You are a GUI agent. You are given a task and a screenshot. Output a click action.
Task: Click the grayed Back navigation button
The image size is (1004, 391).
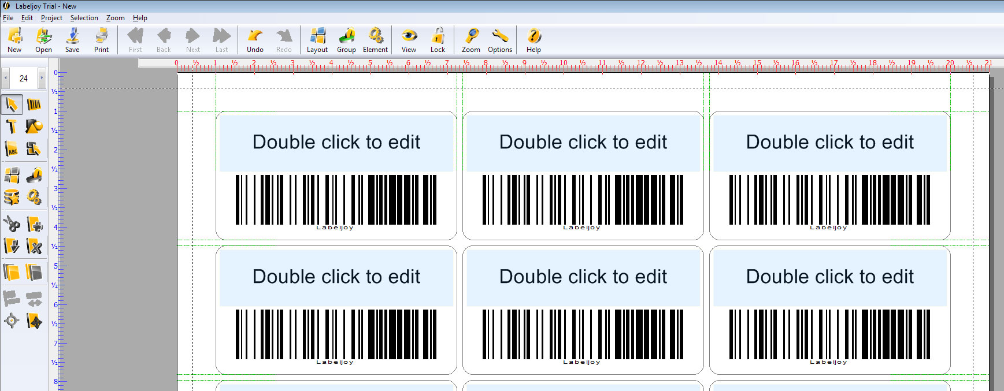coord(164,40)
